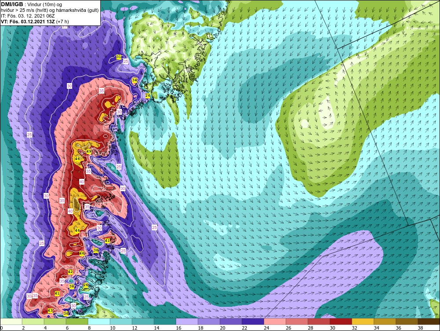Click legend scale number 28

pos(310,328)
